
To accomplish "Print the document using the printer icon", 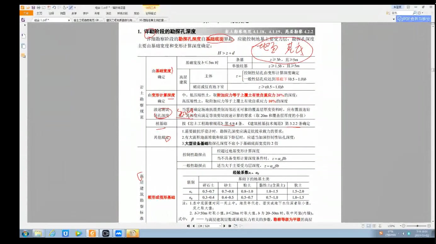I will 38,7.
